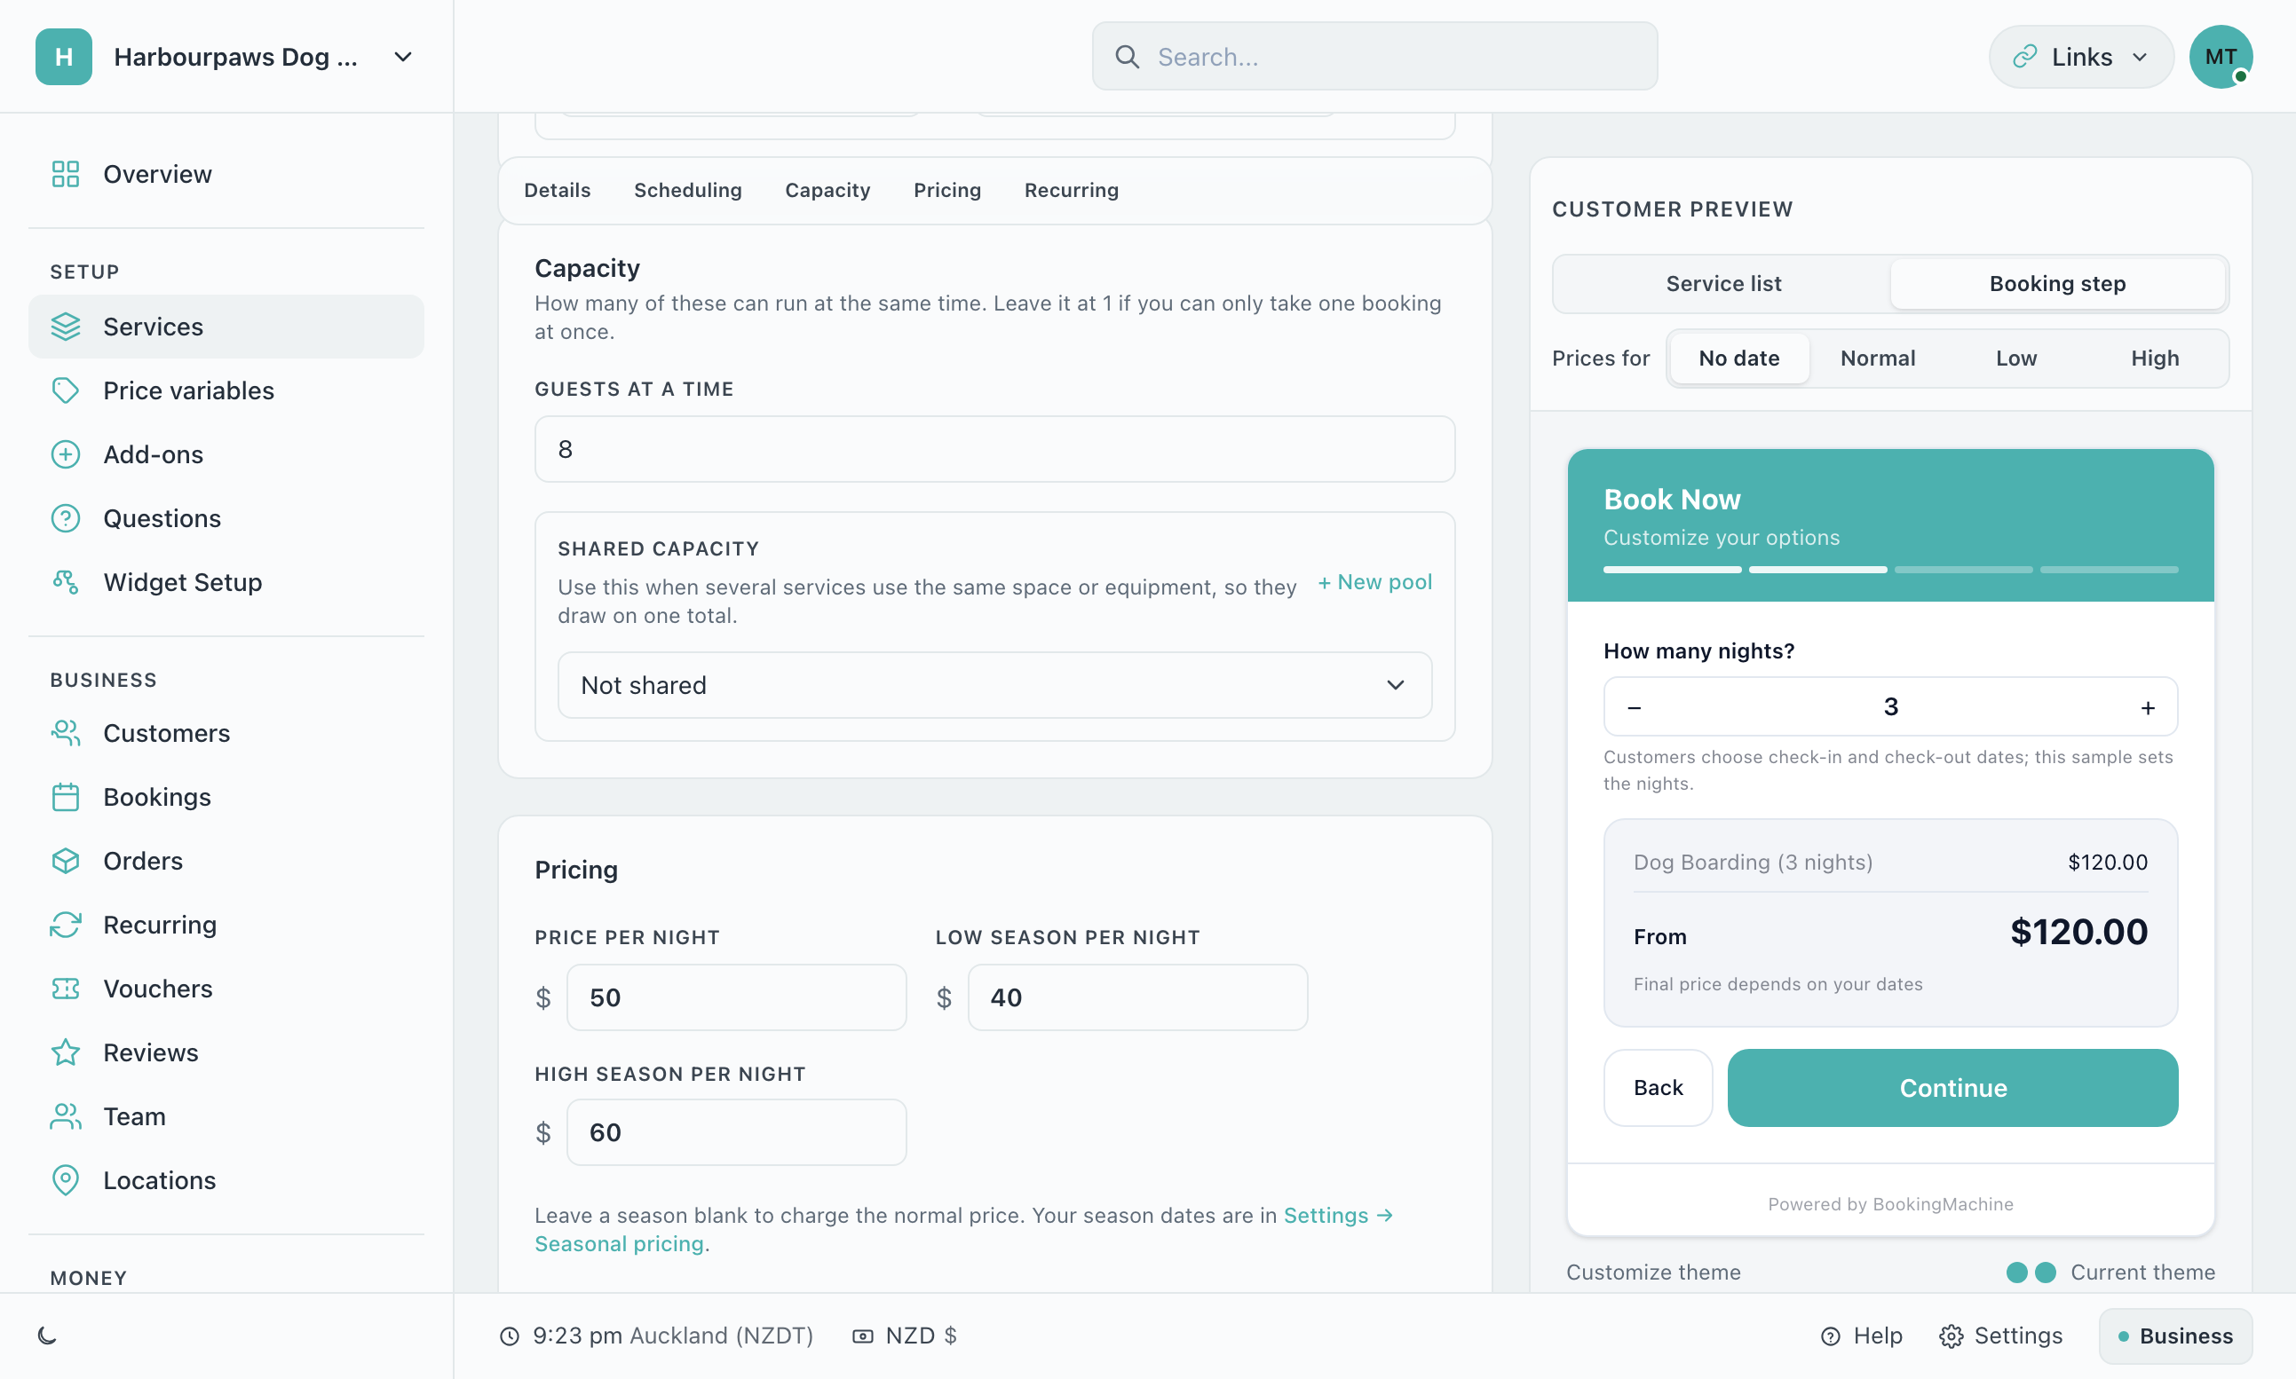
Task: Click the Bookings calendar icon
Action: click(65, 797)
